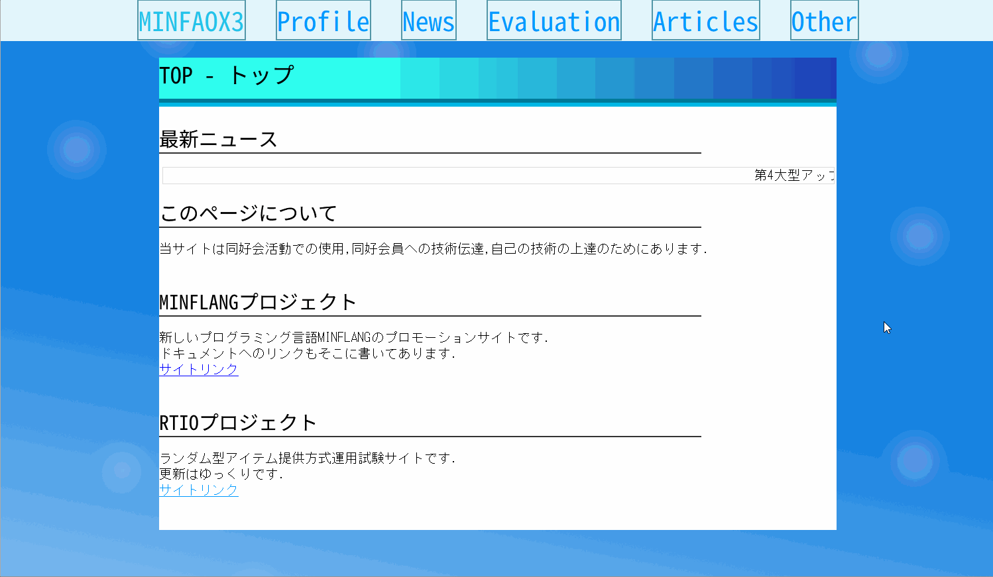Click the 最新ニュース heading

[x=218, y=140]
